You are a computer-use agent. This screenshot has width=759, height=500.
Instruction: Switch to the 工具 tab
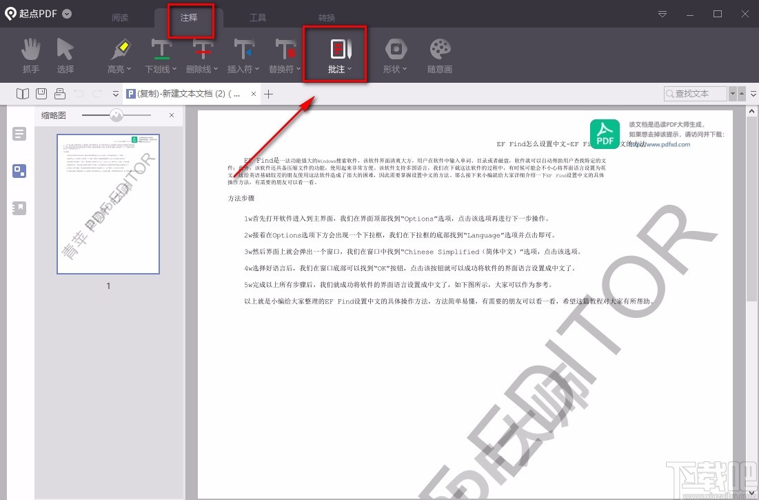pyautogui.click(x=258, y=18)
